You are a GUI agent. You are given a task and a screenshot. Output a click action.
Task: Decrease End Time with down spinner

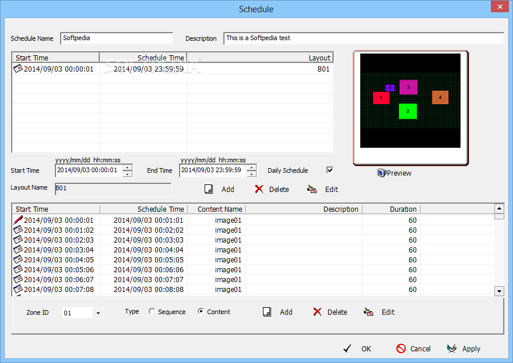pyautogui.click(x=251, y=174)
